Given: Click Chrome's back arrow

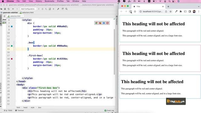Looking at the screenshot, I should [x=122, y=12].
